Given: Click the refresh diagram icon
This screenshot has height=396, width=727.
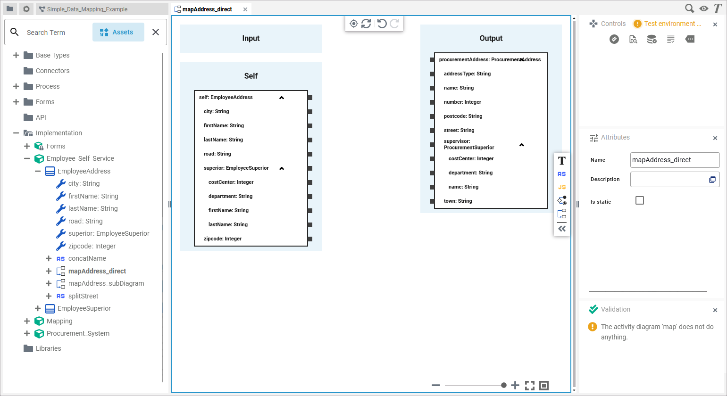Looking at the screenshot, I should pyautogui.click(x=366, y=24).
